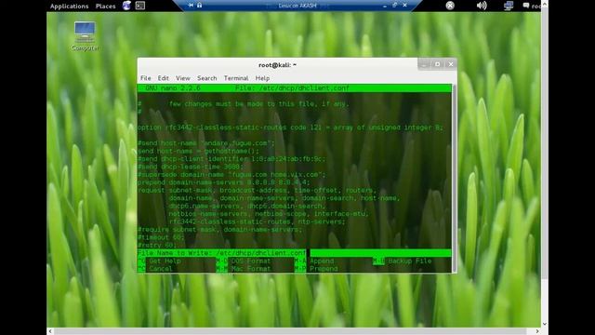Close the VM connection from blue bar
This screenshot has height=335, width=595.
[405, 6]
